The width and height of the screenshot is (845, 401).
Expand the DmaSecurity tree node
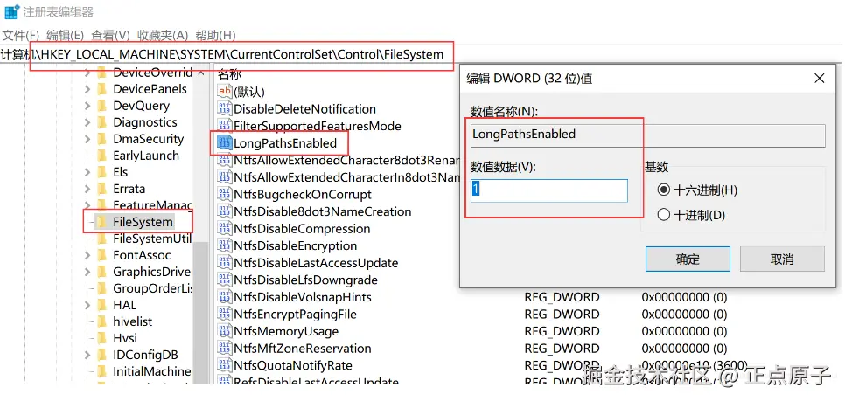click(x=87, y=140)
